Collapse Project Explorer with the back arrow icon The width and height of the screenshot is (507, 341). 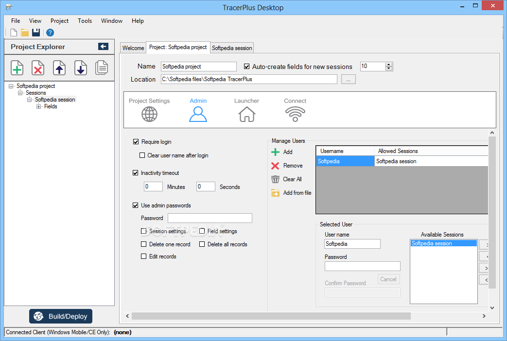103,47
